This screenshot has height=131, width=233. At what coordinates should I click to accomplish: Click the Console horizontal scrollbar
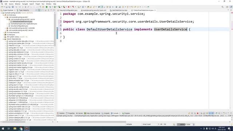tap(102, 122)
